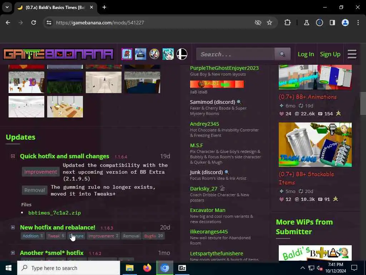Open the Chrome three-dot menu
Screen dimensions: 366x275
click(358, 23)
